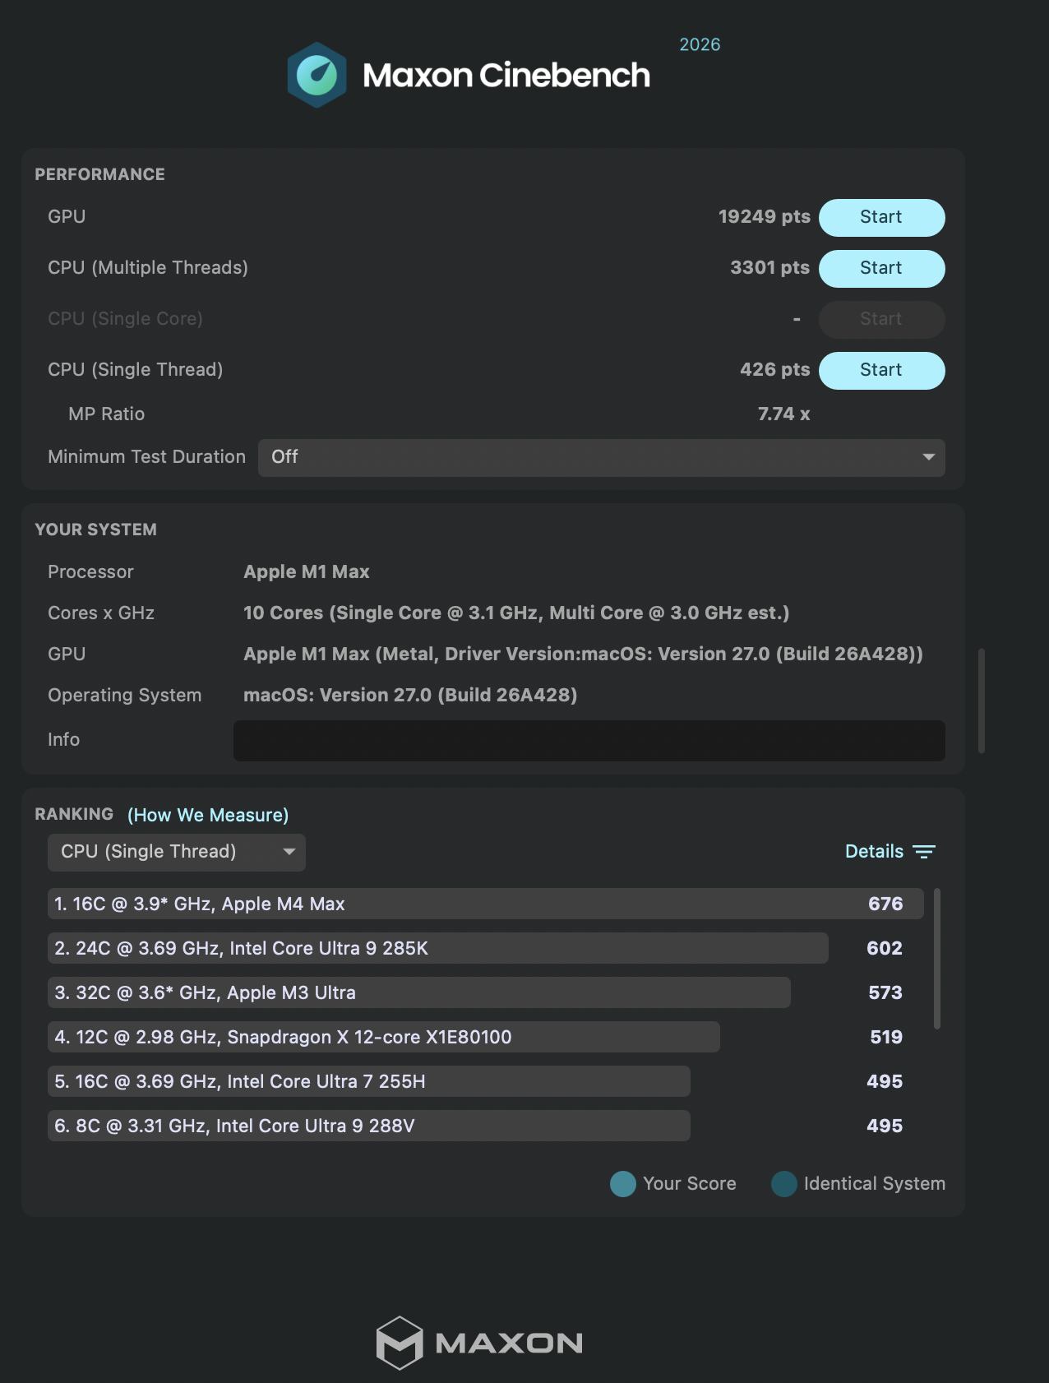Select the Apple M3 Ultra ranking bar
Image resolution: width=1049 pixels, height=1383 pixels.
coord(418,992)
